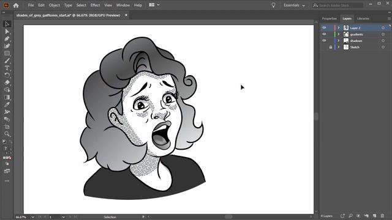
Task: Open the Window menu
Action: (123, 5)
